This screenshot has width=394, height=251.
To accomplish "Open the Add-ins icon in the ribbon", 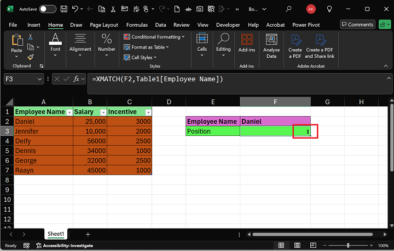I will tap(247, 40).
